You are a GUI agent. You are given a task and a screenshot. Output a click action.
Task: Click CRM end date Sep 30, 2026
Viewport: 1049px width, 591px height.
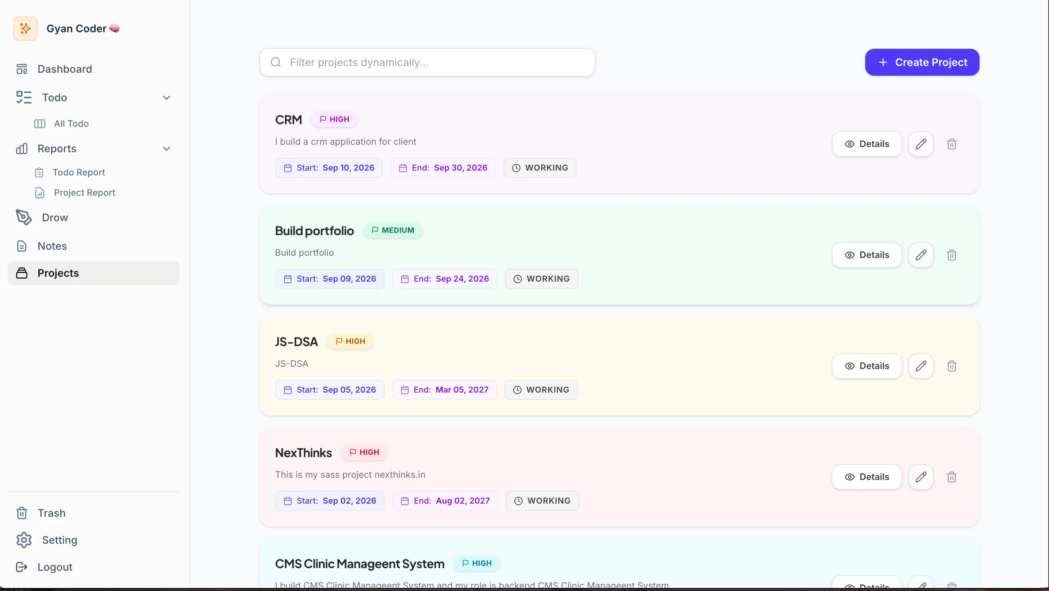(443, 168)
